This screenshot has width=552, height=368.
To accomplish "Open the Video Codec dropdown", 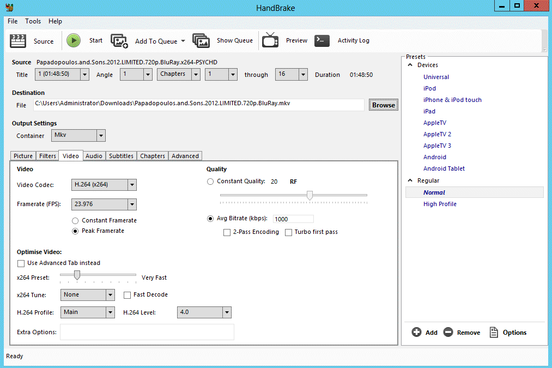I will [x=104, y=184].
